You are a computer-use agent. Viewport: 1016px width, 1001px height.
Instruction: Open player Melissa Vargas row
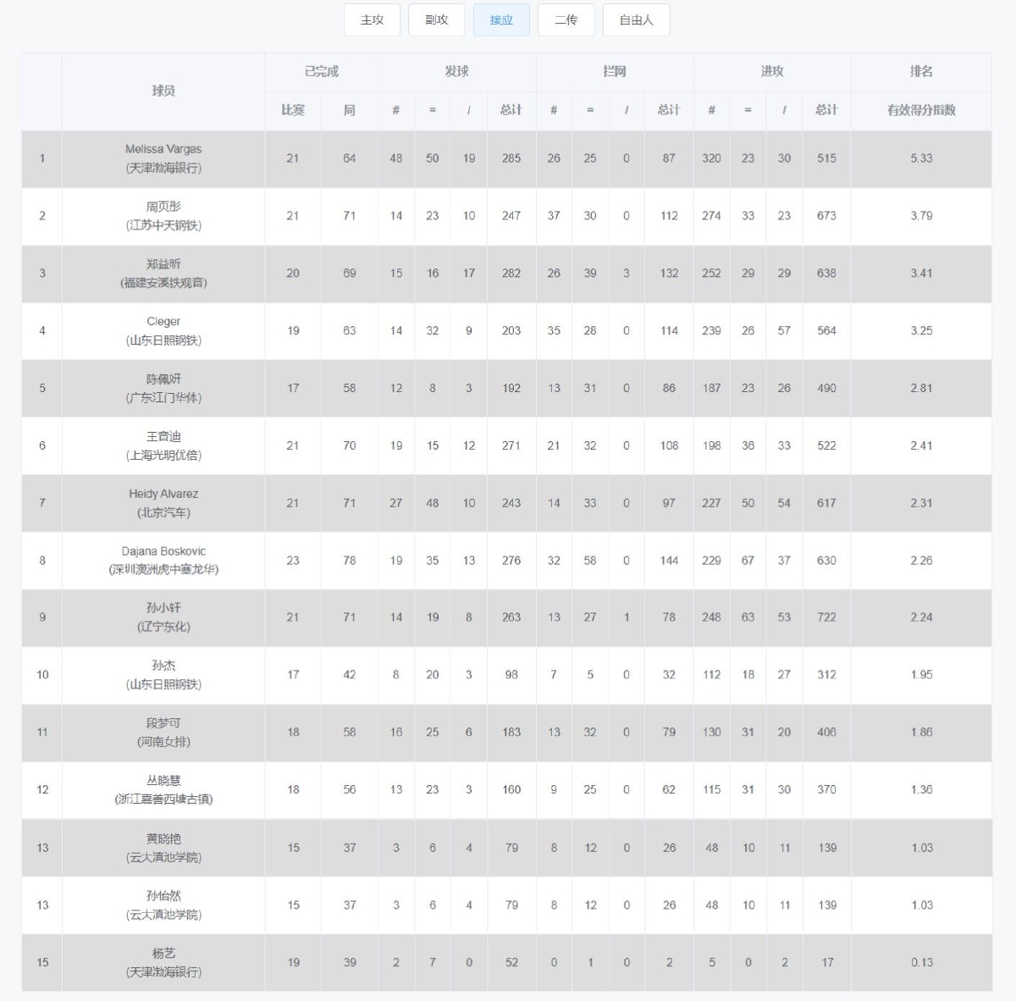click(506, 158)
